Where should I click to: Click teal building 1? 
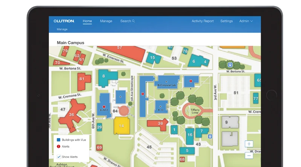coord(174,129)
